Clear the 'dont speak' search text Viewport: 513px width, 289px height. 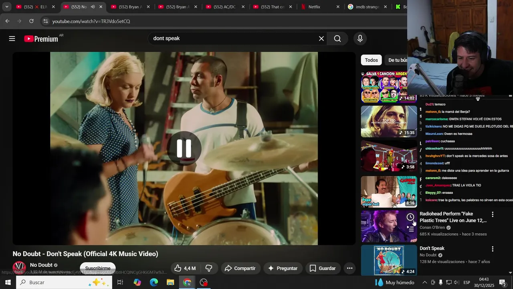[321, 39]
